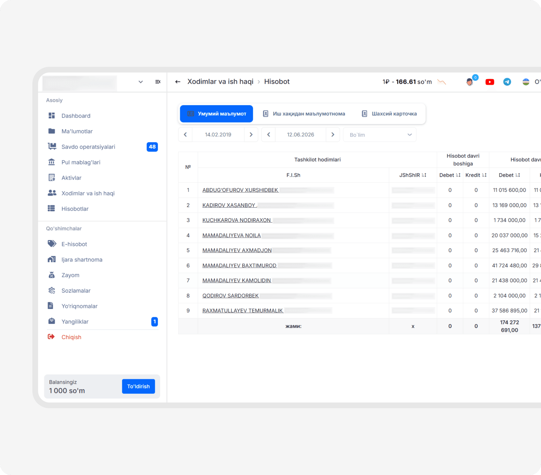Step end date 12.06.2026 backward

269,135
